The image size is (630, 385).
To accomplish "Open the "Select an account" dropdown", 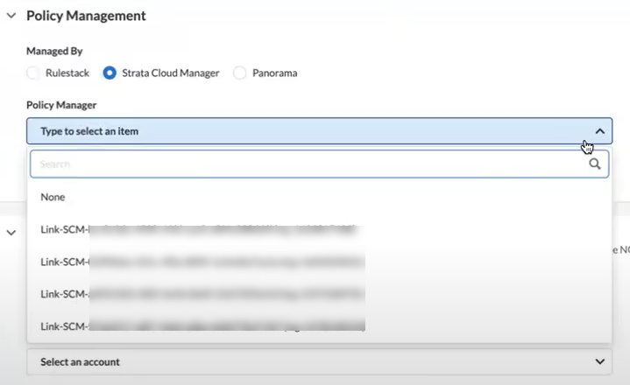I will click(x=320, y=361).
